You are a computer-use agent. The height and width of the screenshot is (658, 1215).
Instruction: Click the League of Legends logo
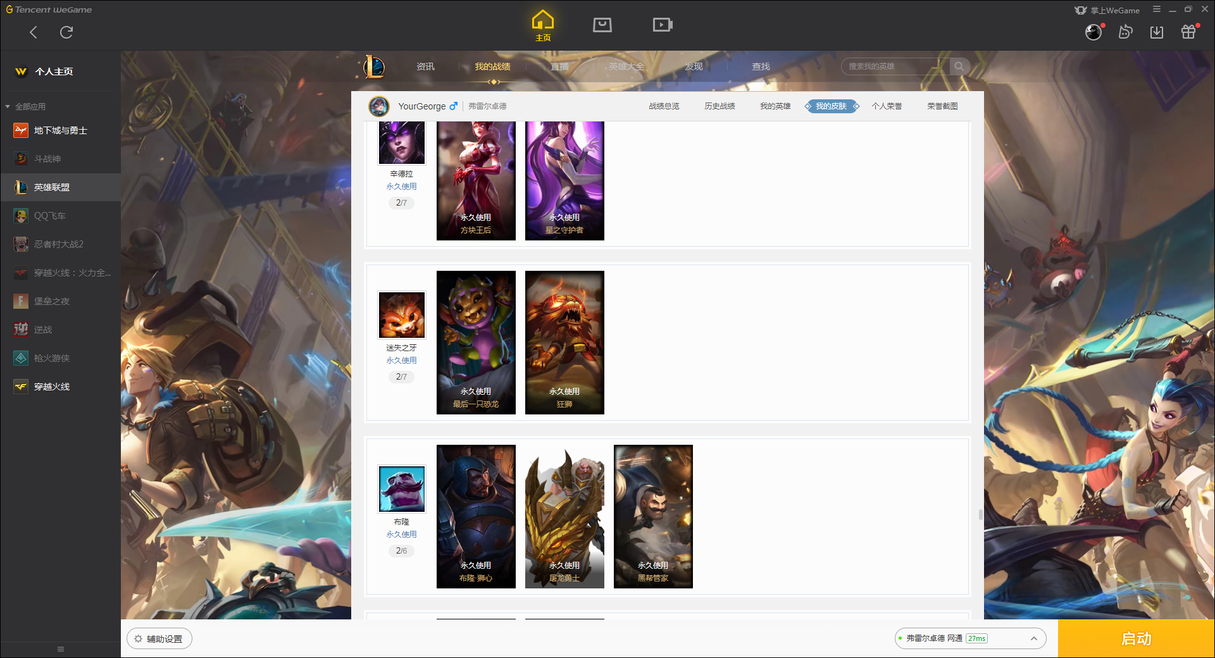point(374,66)
